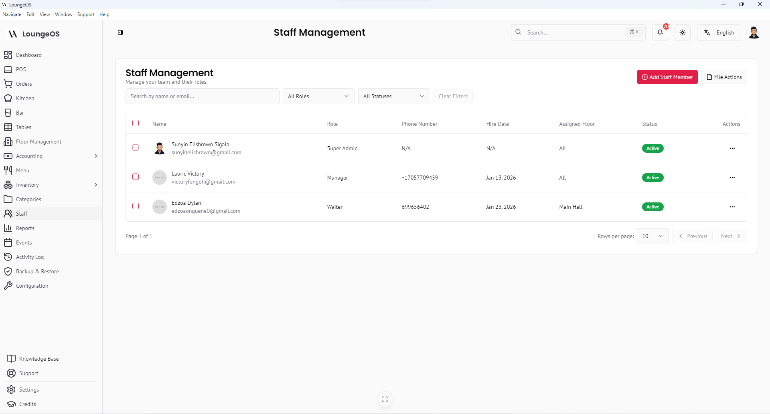Screen dimensions: 770x414
Task: Open the Navigate menu
Action: point(12,14)
